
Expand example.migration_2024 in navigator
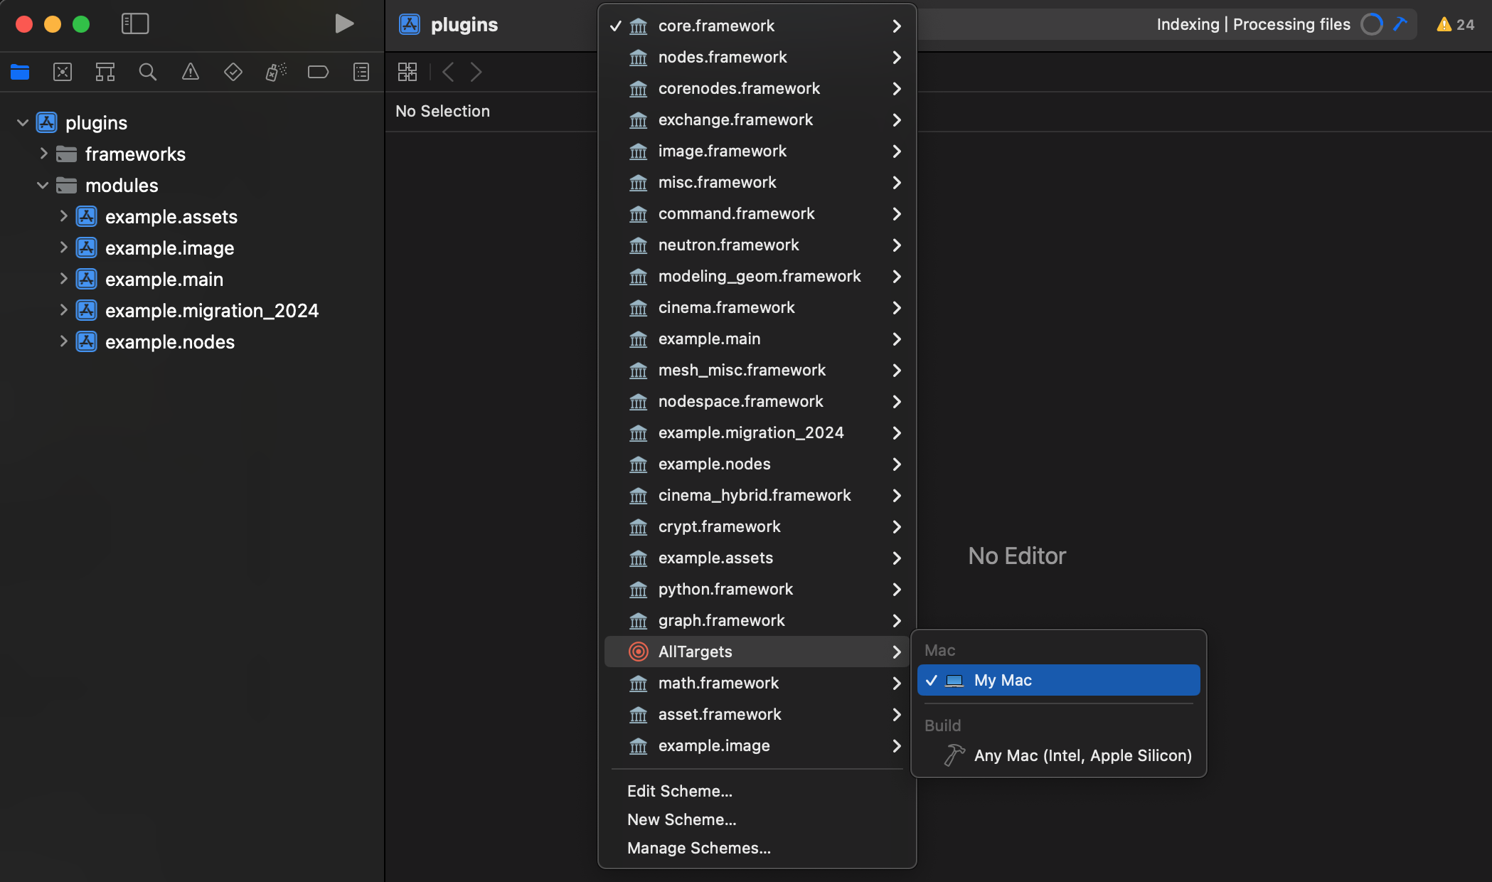[63, 309]
